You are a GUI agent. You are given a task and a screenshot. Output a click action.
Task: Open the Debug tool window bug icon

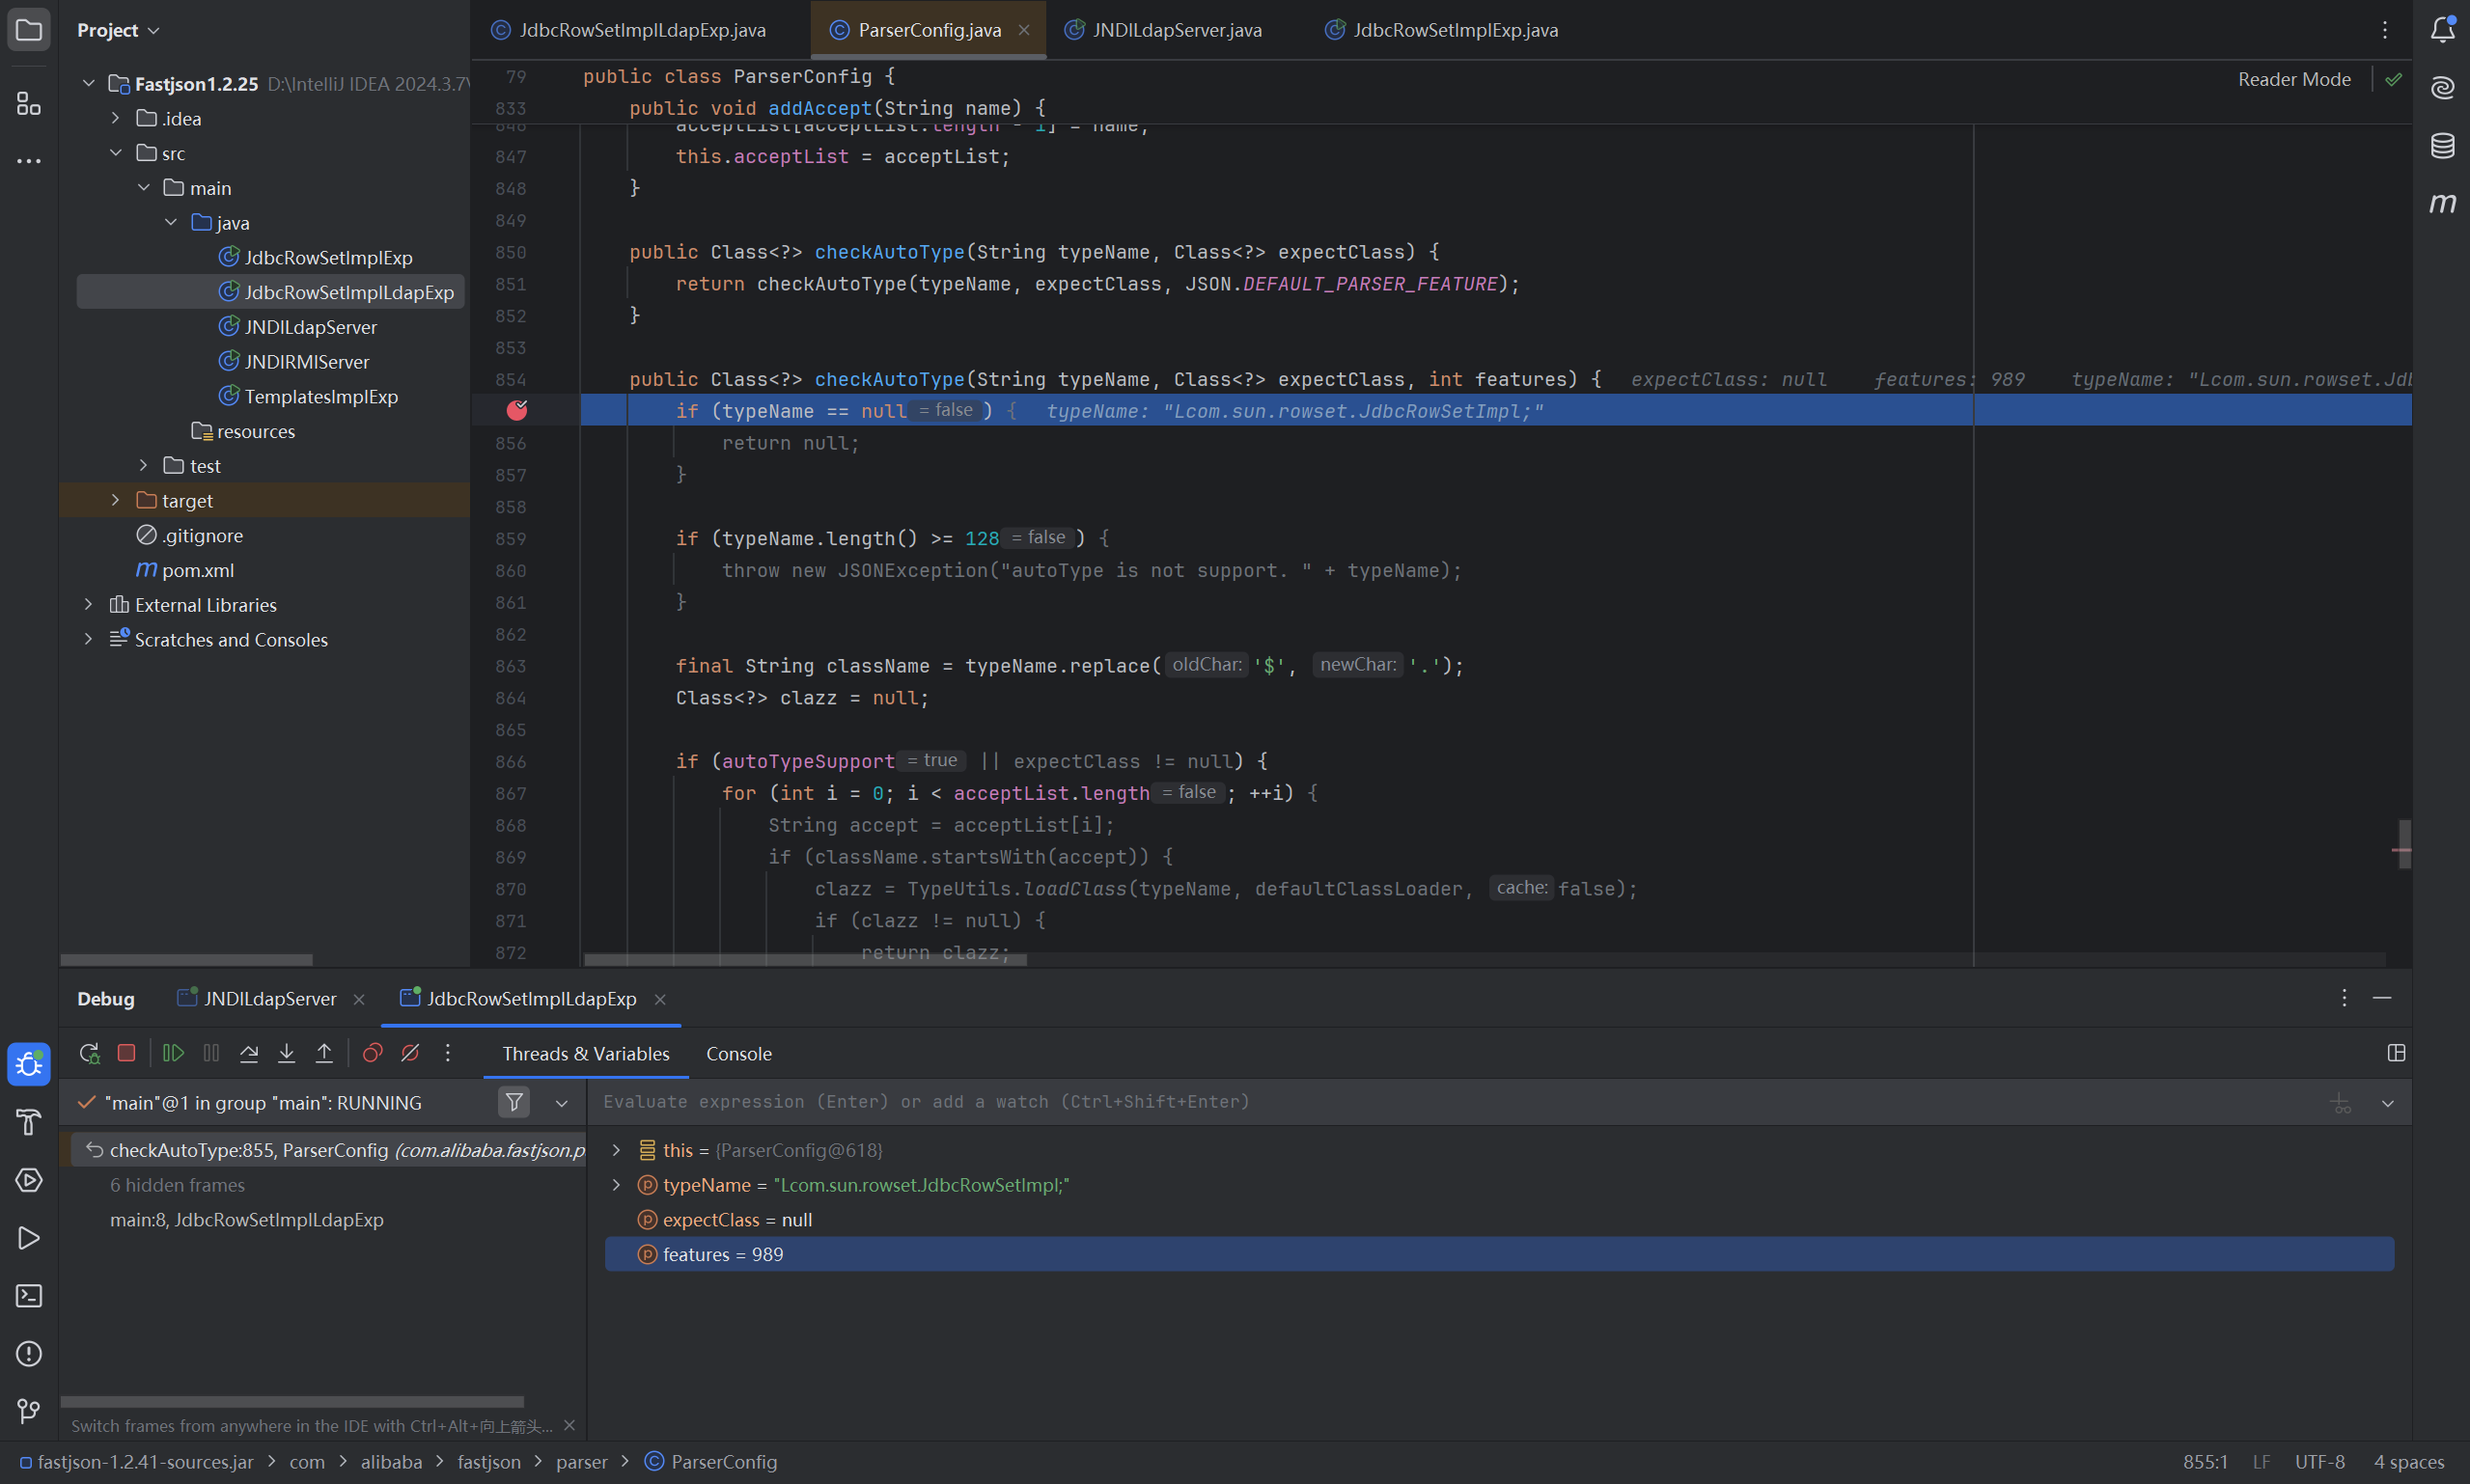click(x=29, y=1064)
